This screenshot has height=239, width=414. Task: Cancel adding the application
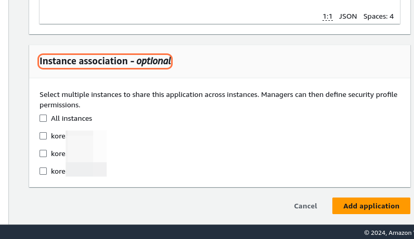pos(305,206)
